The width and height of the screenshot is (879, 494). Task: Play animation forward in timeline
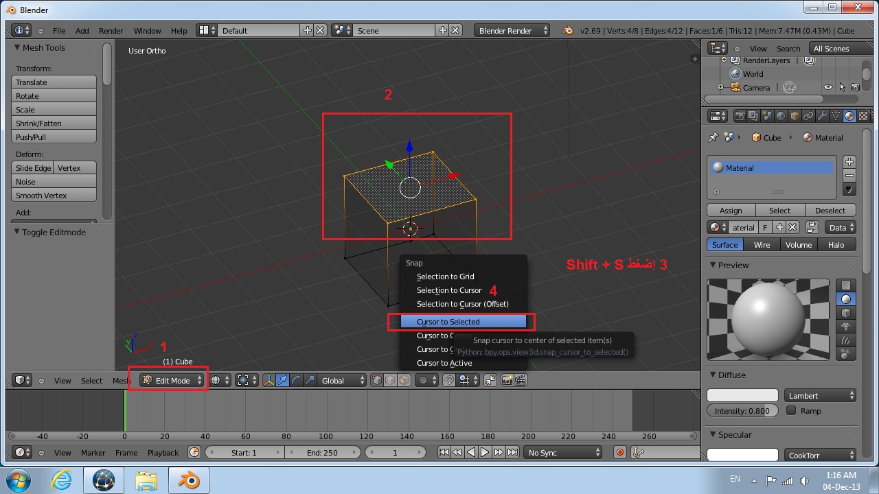[x=485, y=452]
